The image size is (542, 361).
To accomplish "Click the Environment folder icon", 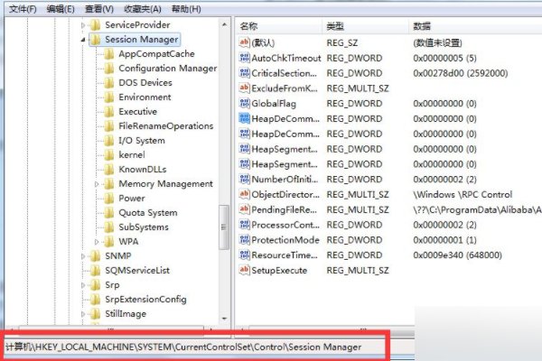I will 108,97.
